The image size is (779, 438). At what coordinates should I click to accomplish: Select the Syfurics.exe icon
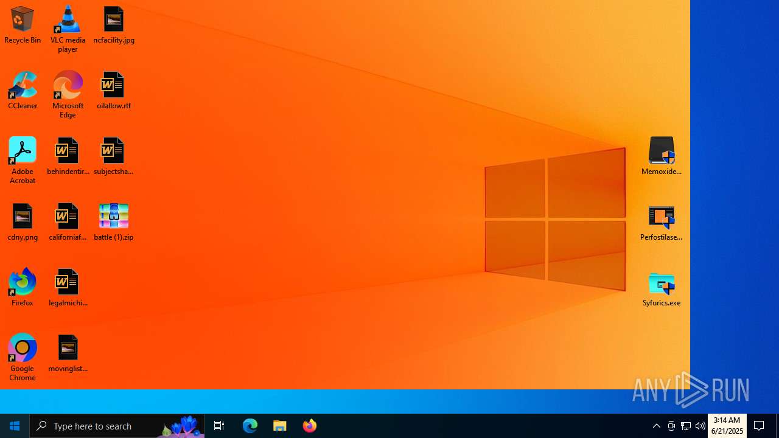click(662, 288)
